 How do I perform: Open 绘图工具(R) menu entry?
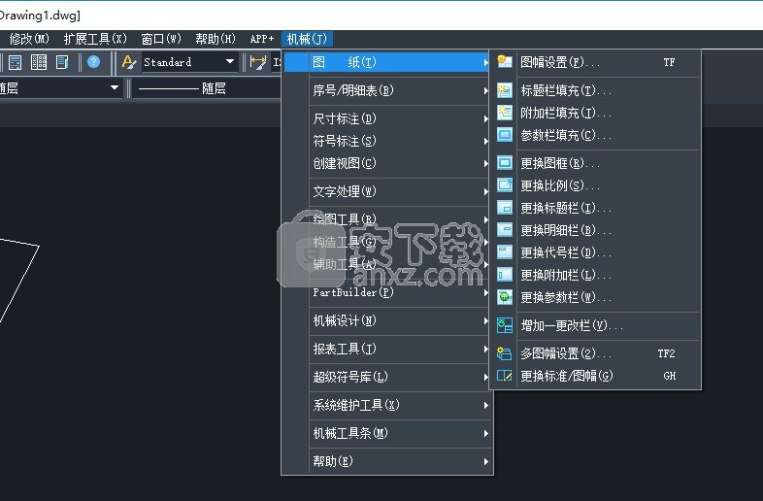[x=387, y=219]
